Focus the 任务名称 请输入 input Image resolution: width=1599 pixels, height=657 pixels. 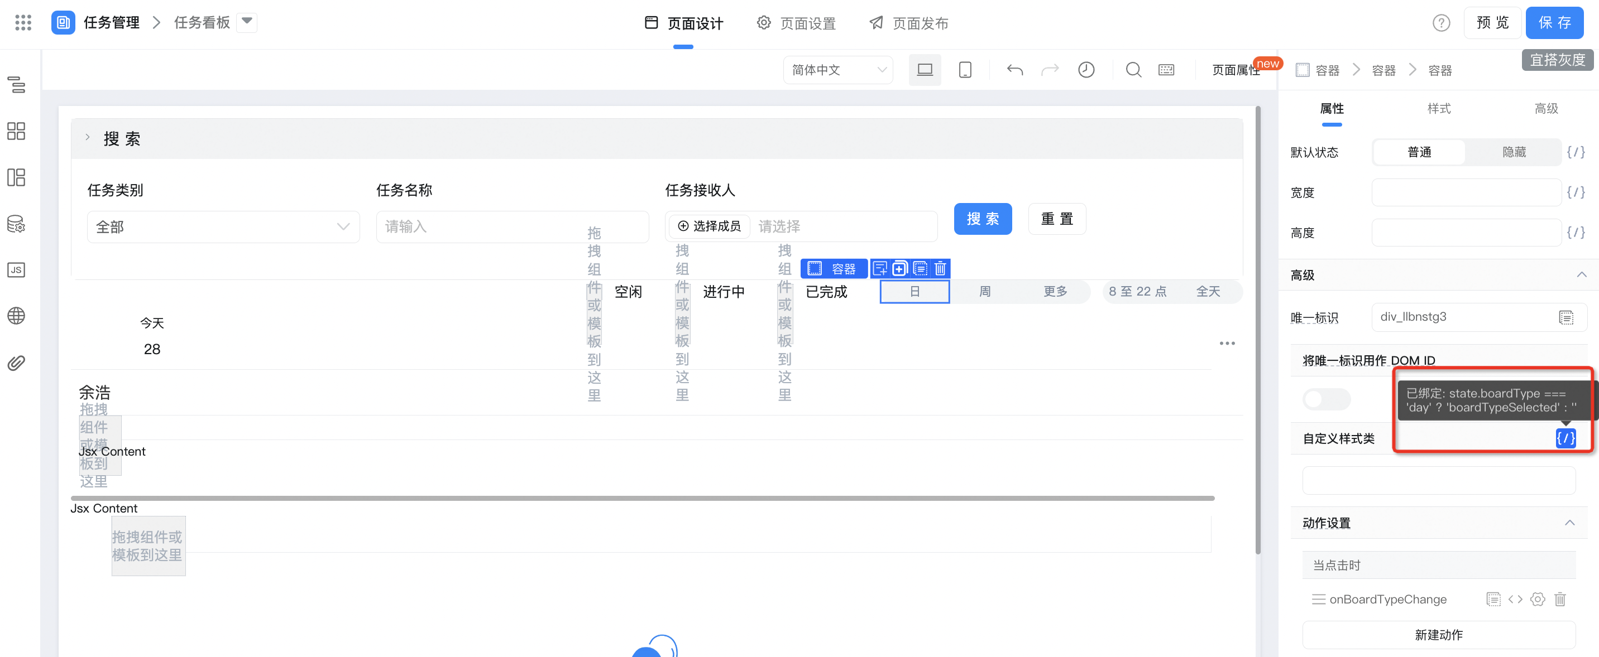click(512, 227)
